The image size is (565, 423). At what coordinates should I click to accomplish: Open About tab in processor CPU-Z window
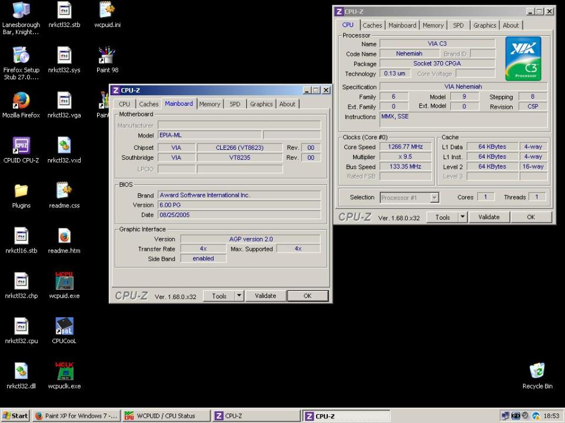(511, 25)
